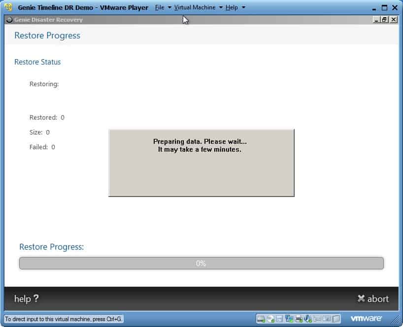Click the "To direct input" status bar hint
Viewport: 403px width, 327px height.
(x=64, y=319)
